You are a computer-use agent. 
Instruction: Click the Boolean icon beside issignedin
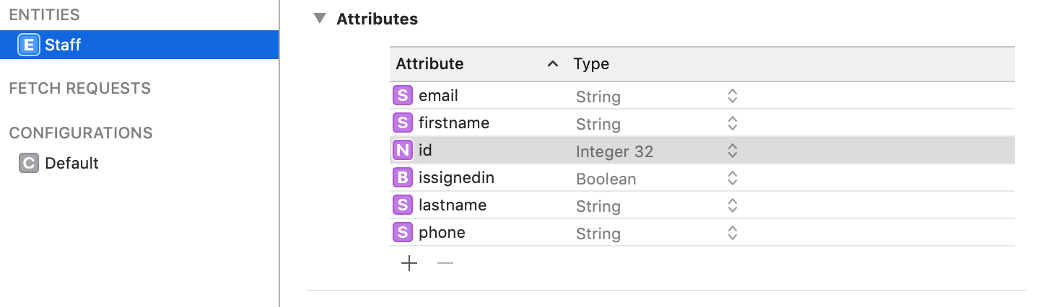[403, 178]
